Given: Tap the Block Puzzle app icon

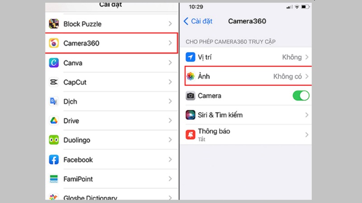Looking at the screenshot, I should click(x=54, y=24).
